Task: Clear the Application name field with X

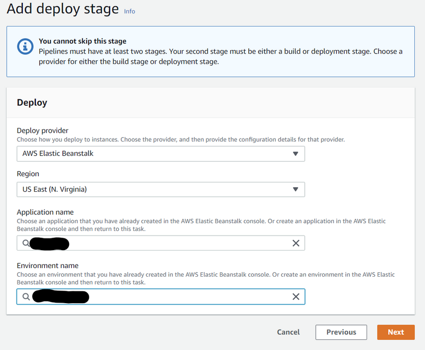Action: tap(296, 243)
